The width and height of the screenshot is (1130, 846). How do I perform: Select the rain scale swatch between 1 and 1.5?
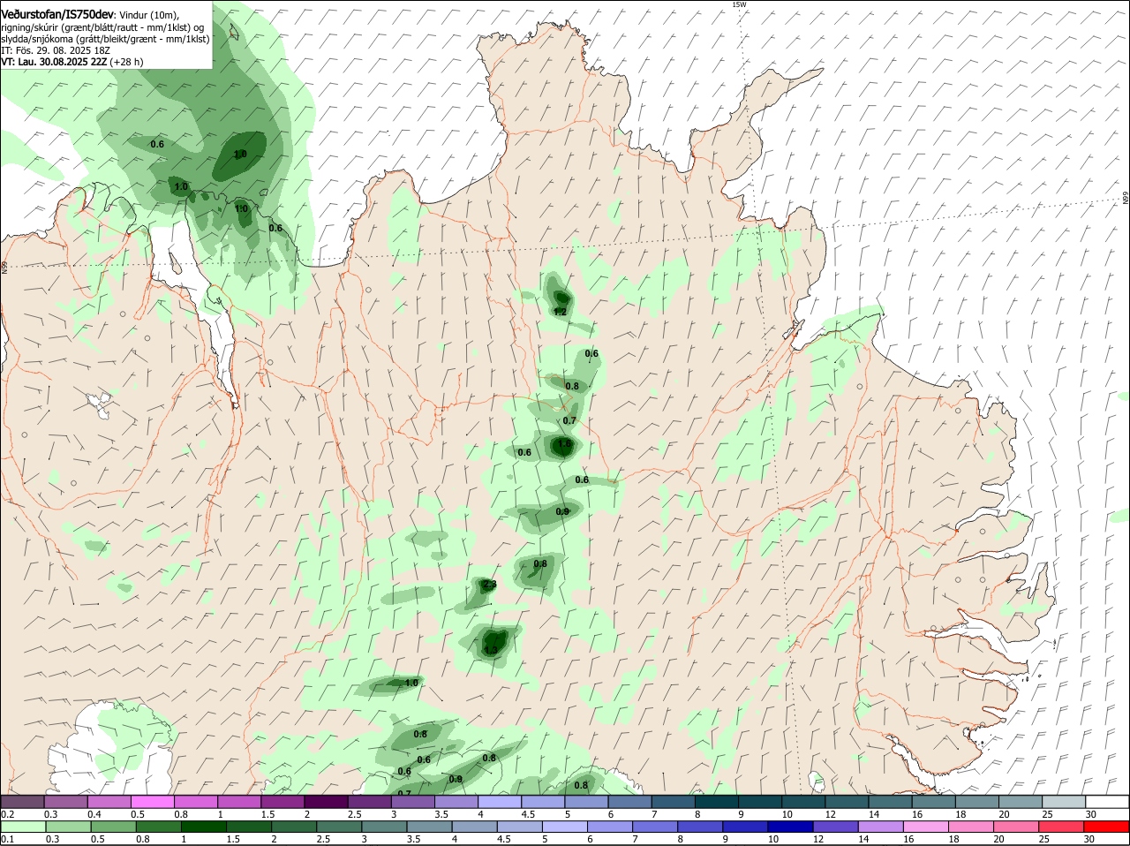(x=204, y=827)
